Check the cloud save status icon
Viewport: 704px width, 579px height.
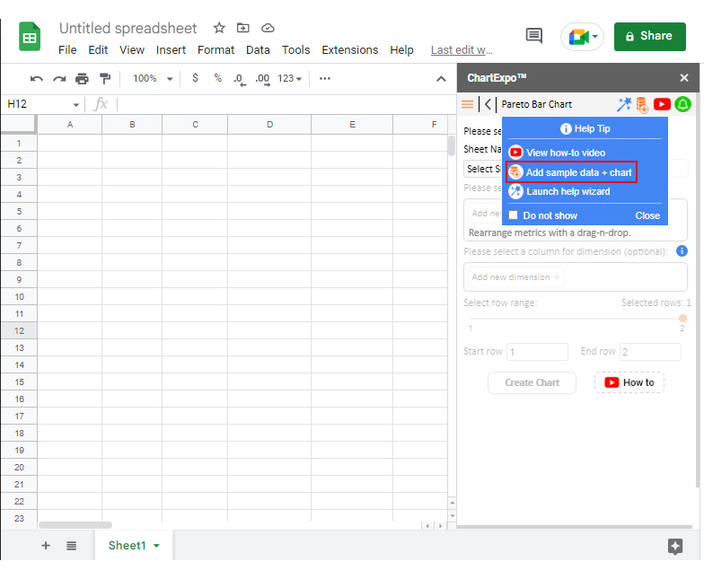268,28
